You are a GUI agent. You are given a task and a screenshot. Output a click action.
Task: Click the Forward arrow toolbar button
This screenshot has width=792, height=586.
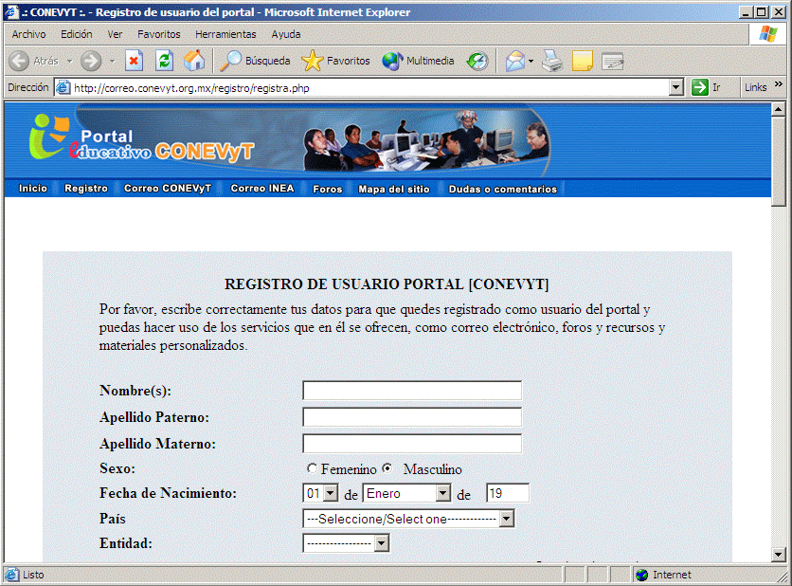[x=91, y=62]
